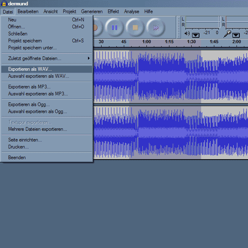The height and width of the screenshot is (248, 248).
Task: Click the partially hidden Record button
Action: pyautogui.click(x=96, y=28)
